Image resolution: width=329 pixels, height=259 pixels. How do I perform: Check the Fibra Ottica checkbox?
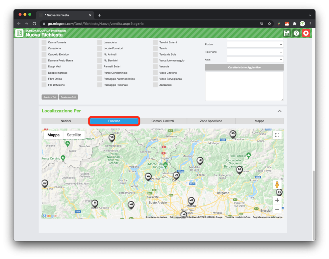(x=44, y=79)
